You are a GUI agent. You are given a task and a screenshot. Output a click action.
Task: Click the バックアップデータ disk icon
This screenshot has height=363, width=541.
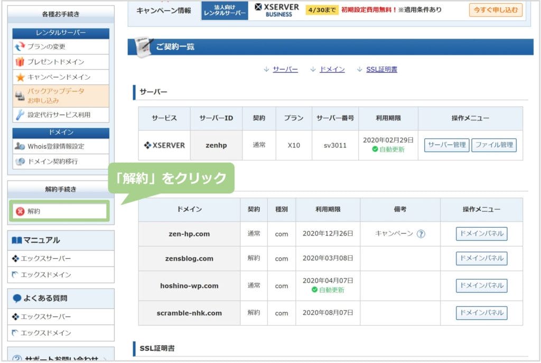(x=20, y=96)
